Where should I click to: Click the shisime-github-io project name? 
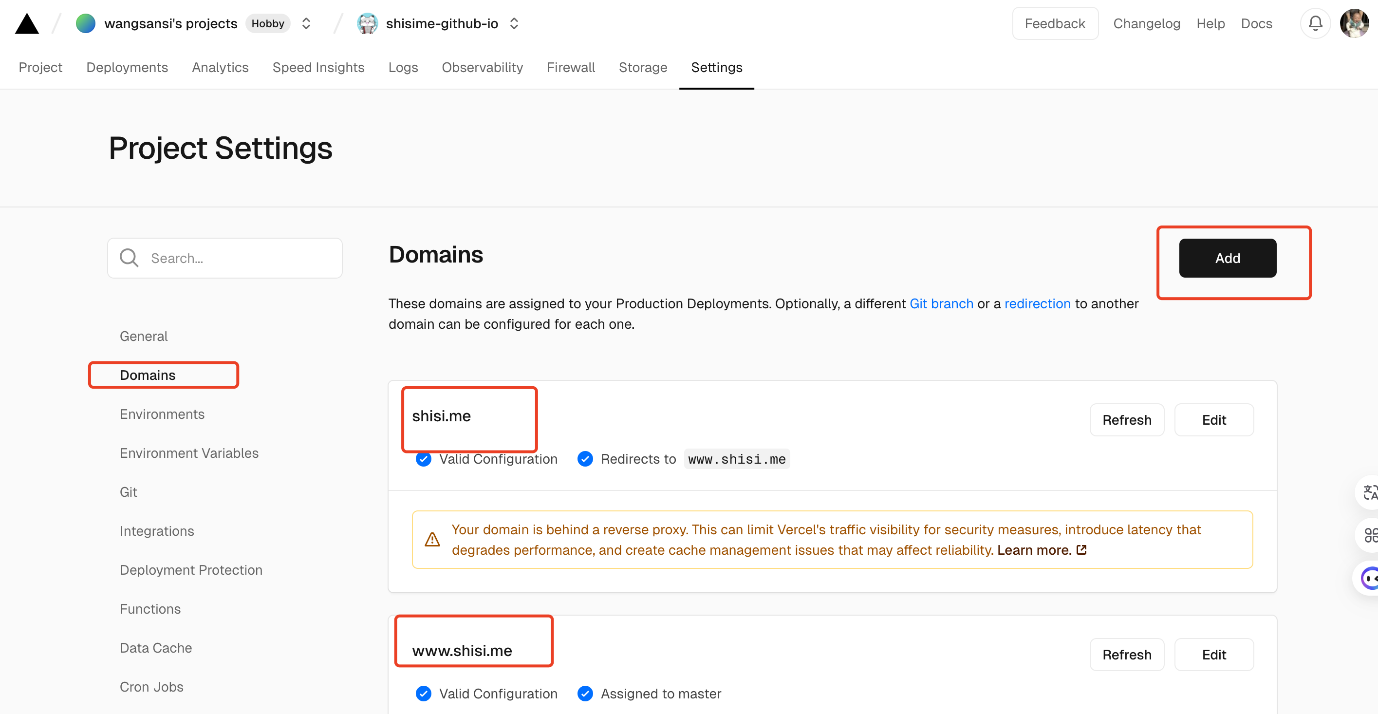coord(442,23)
